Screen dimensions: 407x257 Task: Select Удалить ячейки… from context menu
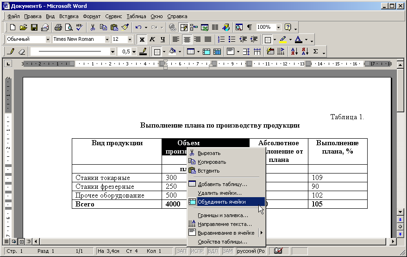(226, 193)
